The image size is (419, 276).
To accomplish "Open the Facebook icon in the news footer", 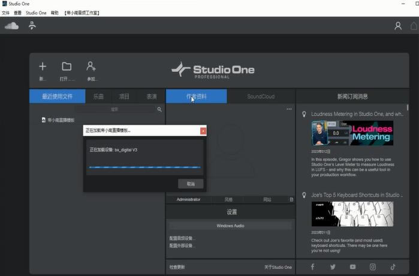I will pyautogui.click(x=312, y=266).
